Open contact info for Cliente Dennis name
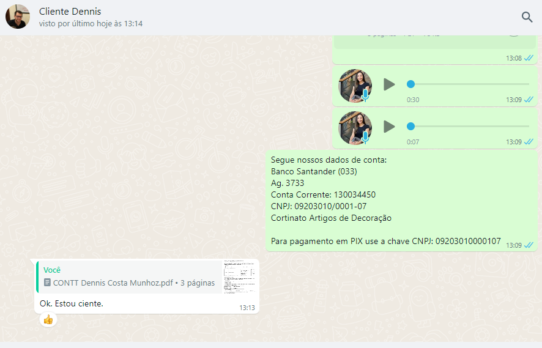The width and height of the screenshot is (542, 348). point(70,12)
